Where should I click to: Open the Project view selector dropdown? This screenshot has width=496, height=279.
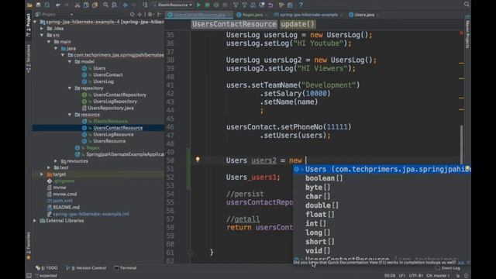[55, 15]
